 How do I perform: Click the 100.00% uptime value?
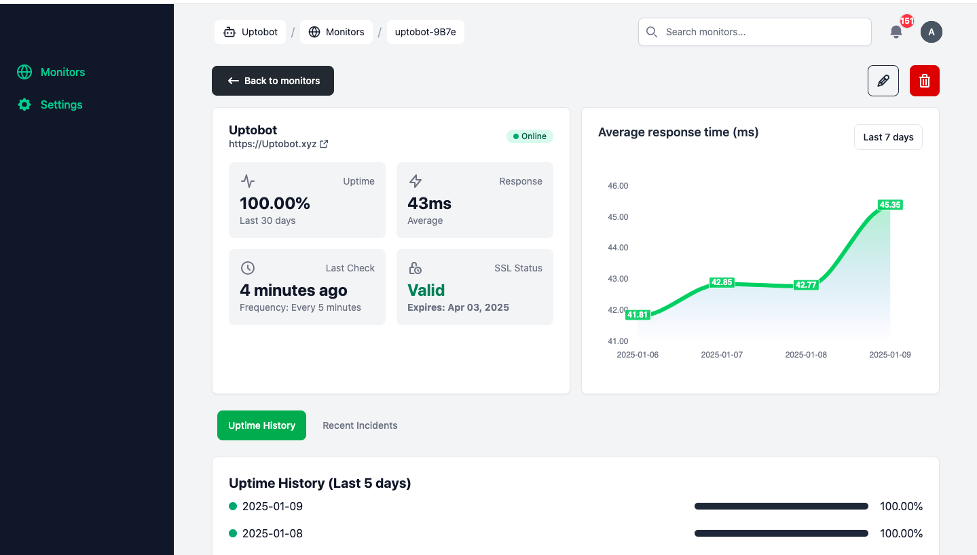tap(275, 203)
